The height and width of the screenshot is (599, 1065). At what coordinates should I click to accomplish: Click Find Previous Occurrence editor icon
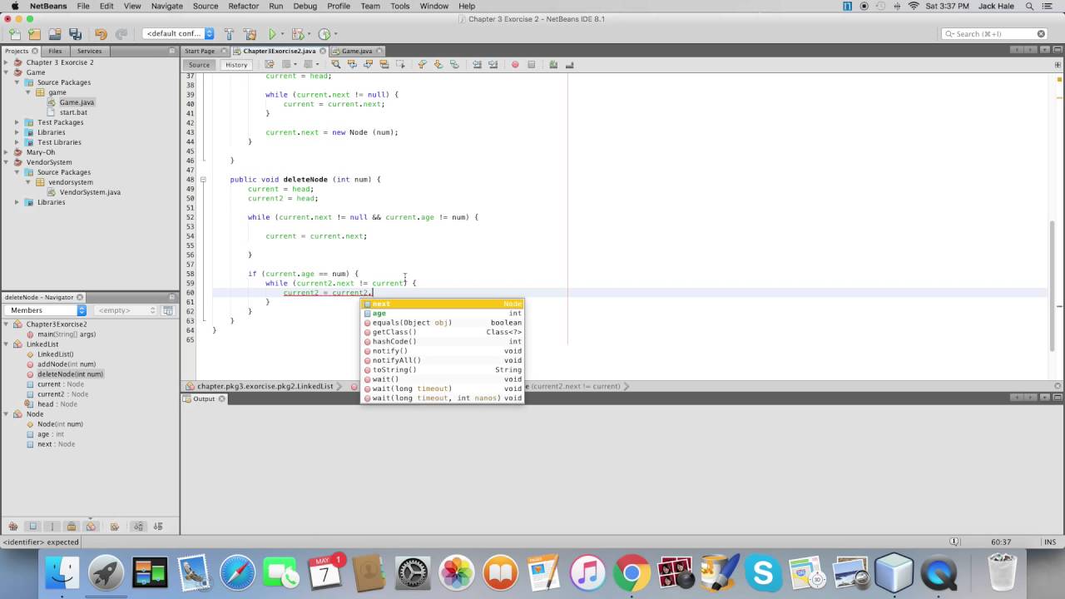352,64
